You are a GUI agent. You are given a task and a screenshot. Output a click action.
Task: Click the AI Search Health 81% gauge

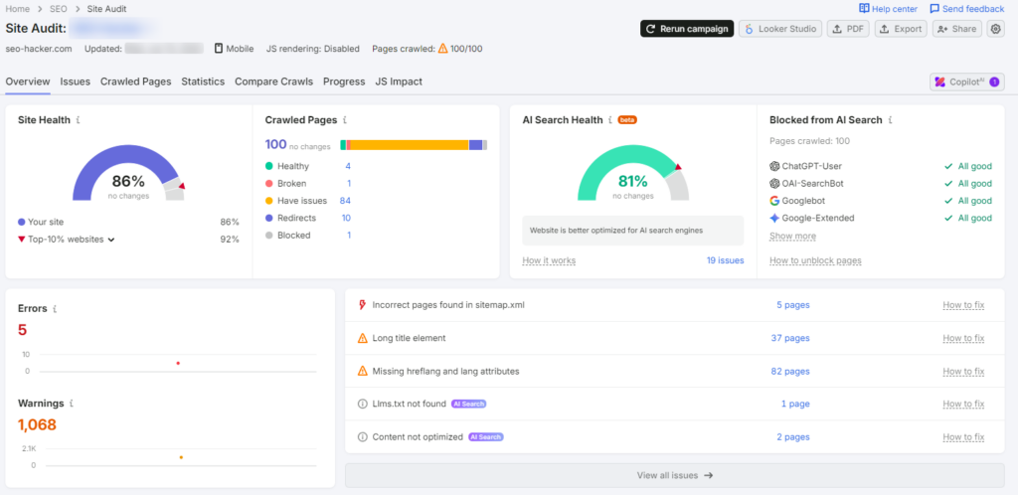click(x=633, y=173)
